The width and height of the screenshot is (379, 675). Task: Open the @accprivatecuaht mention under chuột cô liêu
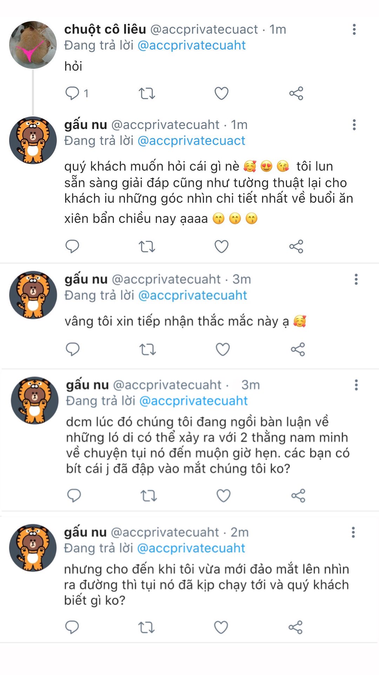192,45
